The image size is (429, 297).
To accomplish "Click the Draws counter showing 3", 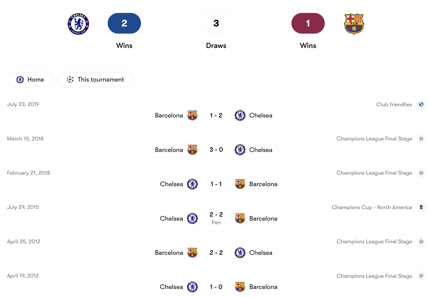I will 216,23.
